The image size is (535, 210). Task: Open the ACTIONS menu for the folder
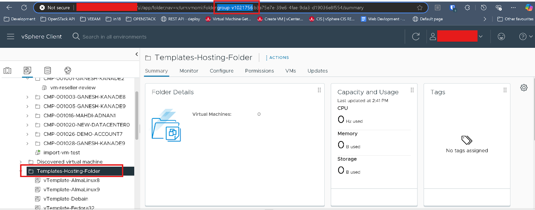click(x=277, y=58)
